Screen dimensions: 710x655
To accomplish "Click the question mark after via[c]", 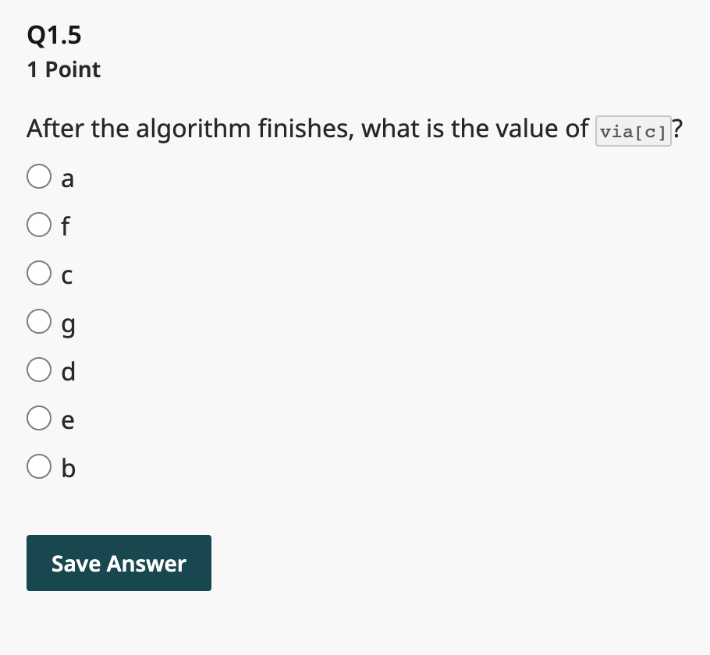I will click(x=676, y=128).
